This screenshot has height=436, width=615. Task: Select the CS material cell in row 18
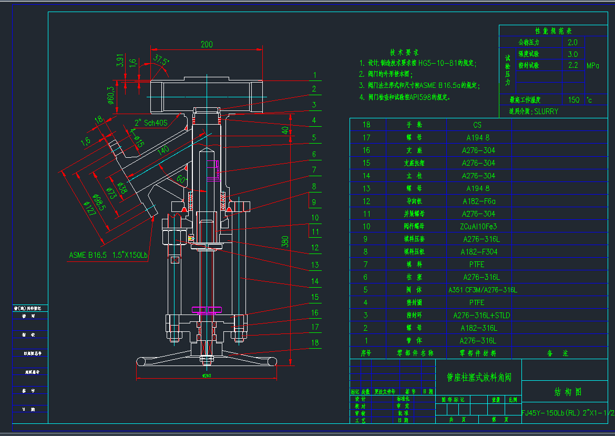coord(477,125)
